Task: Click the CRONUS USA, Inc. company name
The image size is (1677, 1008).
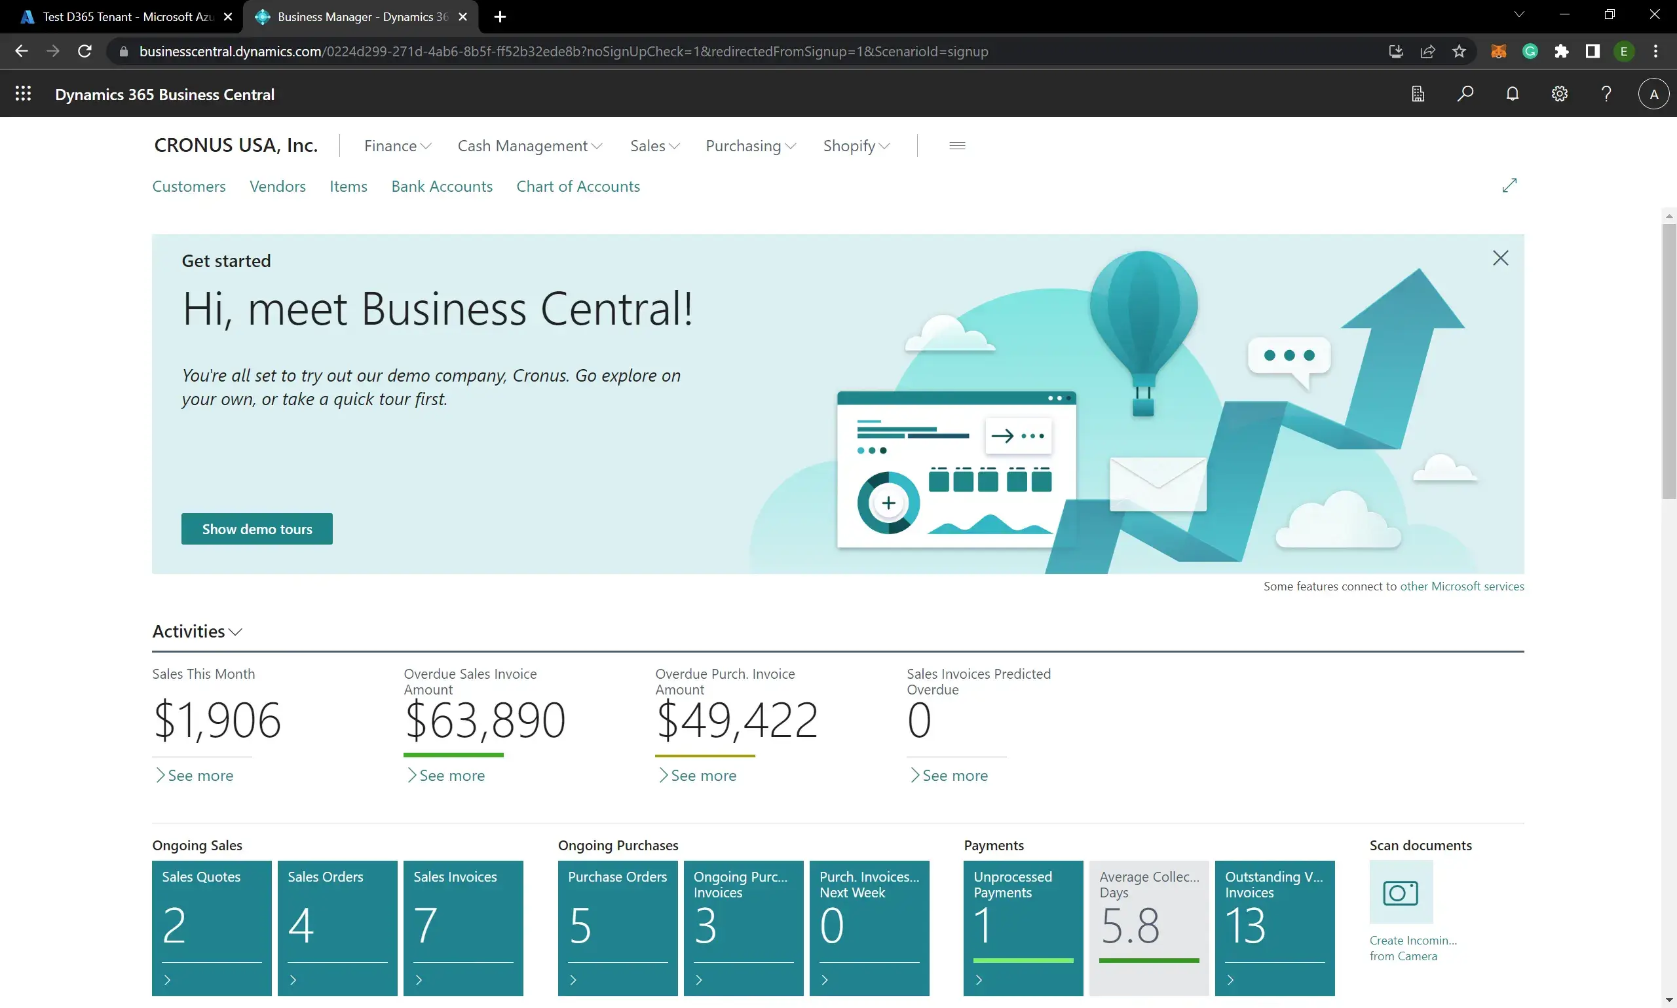Action: tap(236, 145)
